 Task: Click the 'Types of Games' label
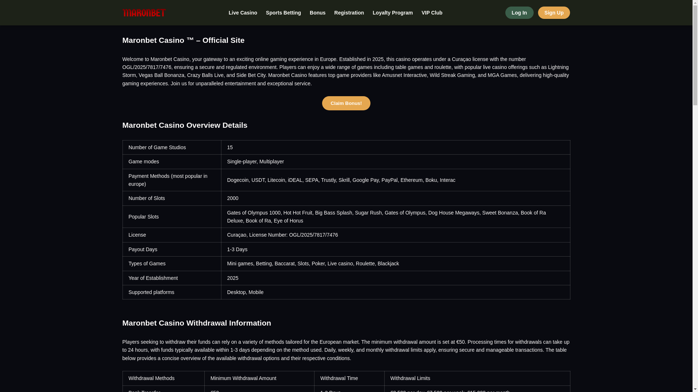pyautogui.click(x=172, y=264)
